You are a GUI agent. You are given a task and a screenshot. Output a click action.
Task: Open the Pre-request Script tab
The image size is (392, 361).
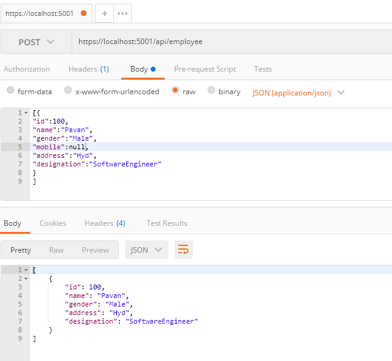click(x=205, y=69)
